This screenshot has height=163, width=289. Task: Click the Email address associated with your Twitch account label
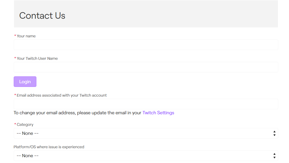point(62,95)
